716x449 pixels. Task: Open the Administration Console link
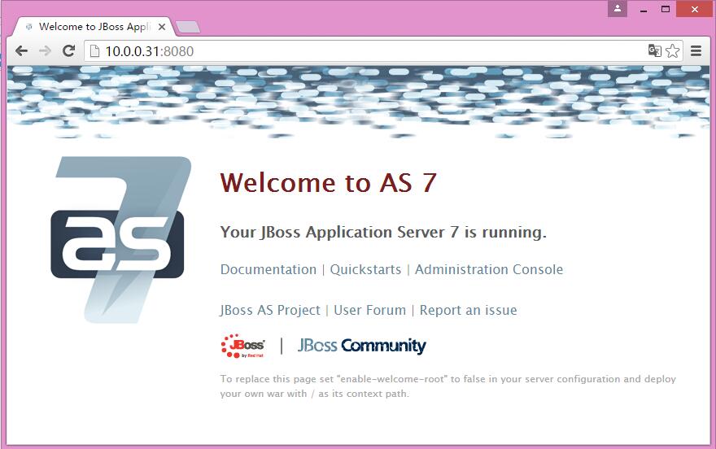tap(489, 269)
